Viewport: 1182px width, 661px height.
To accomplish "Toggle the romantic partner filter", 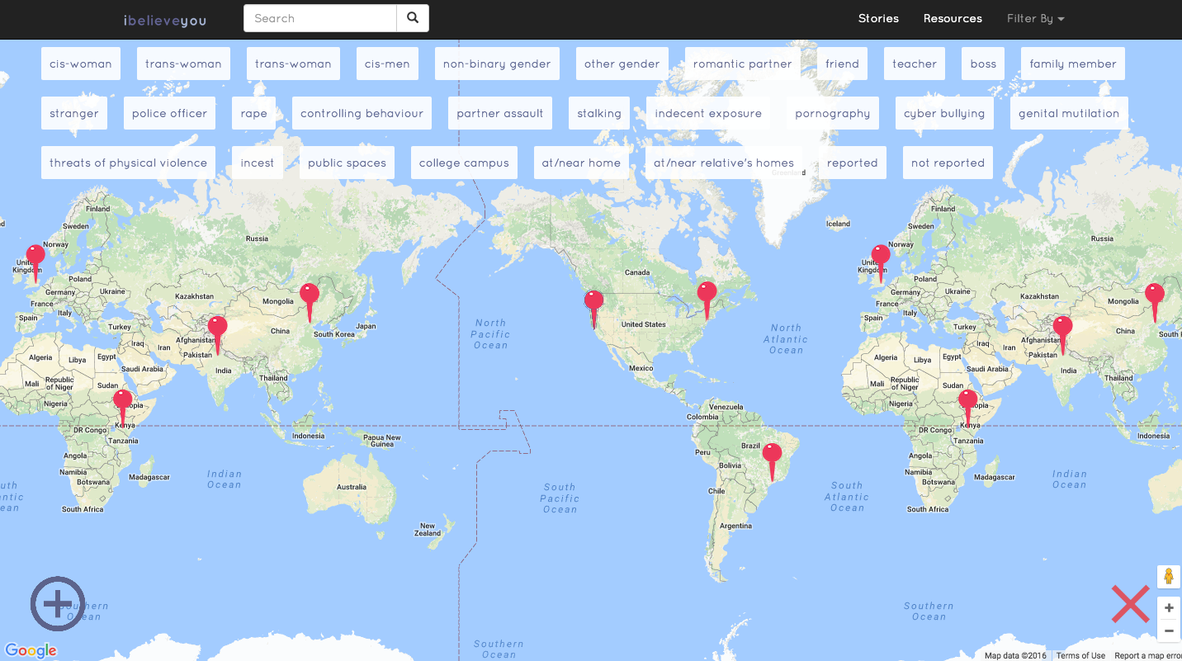I will [x=743, y=64].
